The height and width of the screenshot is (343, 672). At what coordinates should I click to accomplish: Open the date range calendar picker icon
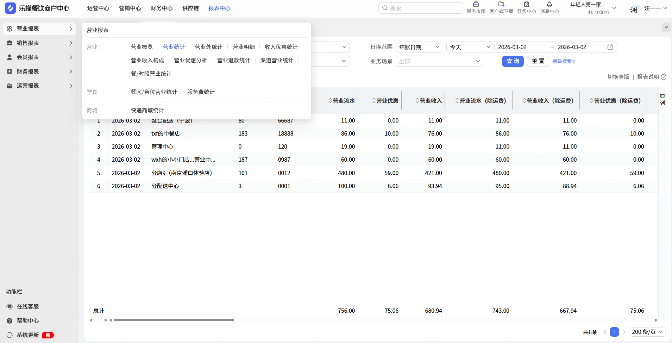tap(610, 47)
